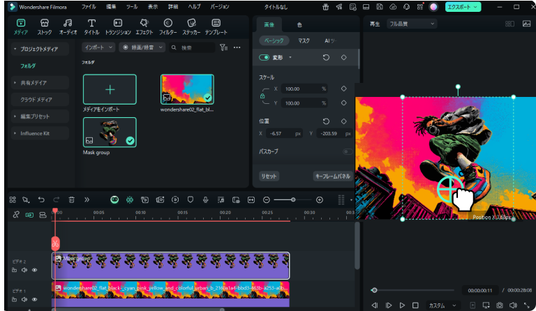Click the microphone voiceover icon in timeline toolbar
Screen dimensions: 536x311
click(205, 199)
